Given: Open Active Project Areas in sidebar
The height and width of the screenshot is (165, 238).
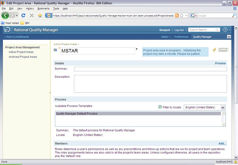Looking at the screenshot, I should click(21, 52).
